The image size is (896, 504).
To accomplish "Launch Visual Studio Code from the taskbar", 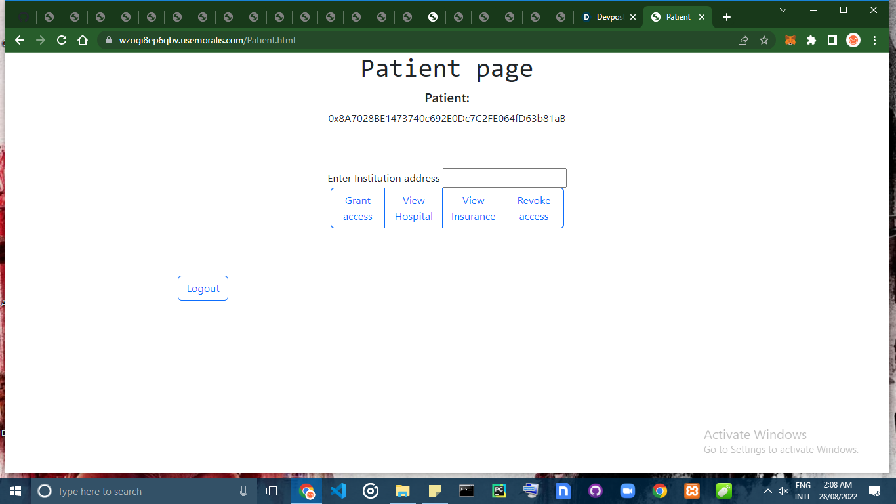I will pyautogui.click(x=338, y=490).
